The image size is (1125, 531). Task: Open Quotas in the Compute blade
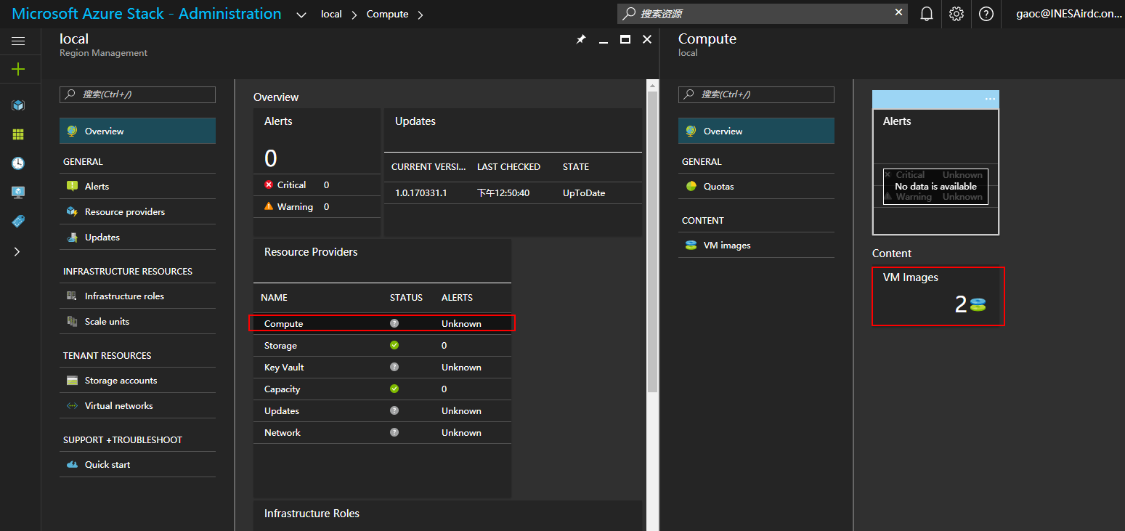(x=756, y=186)
